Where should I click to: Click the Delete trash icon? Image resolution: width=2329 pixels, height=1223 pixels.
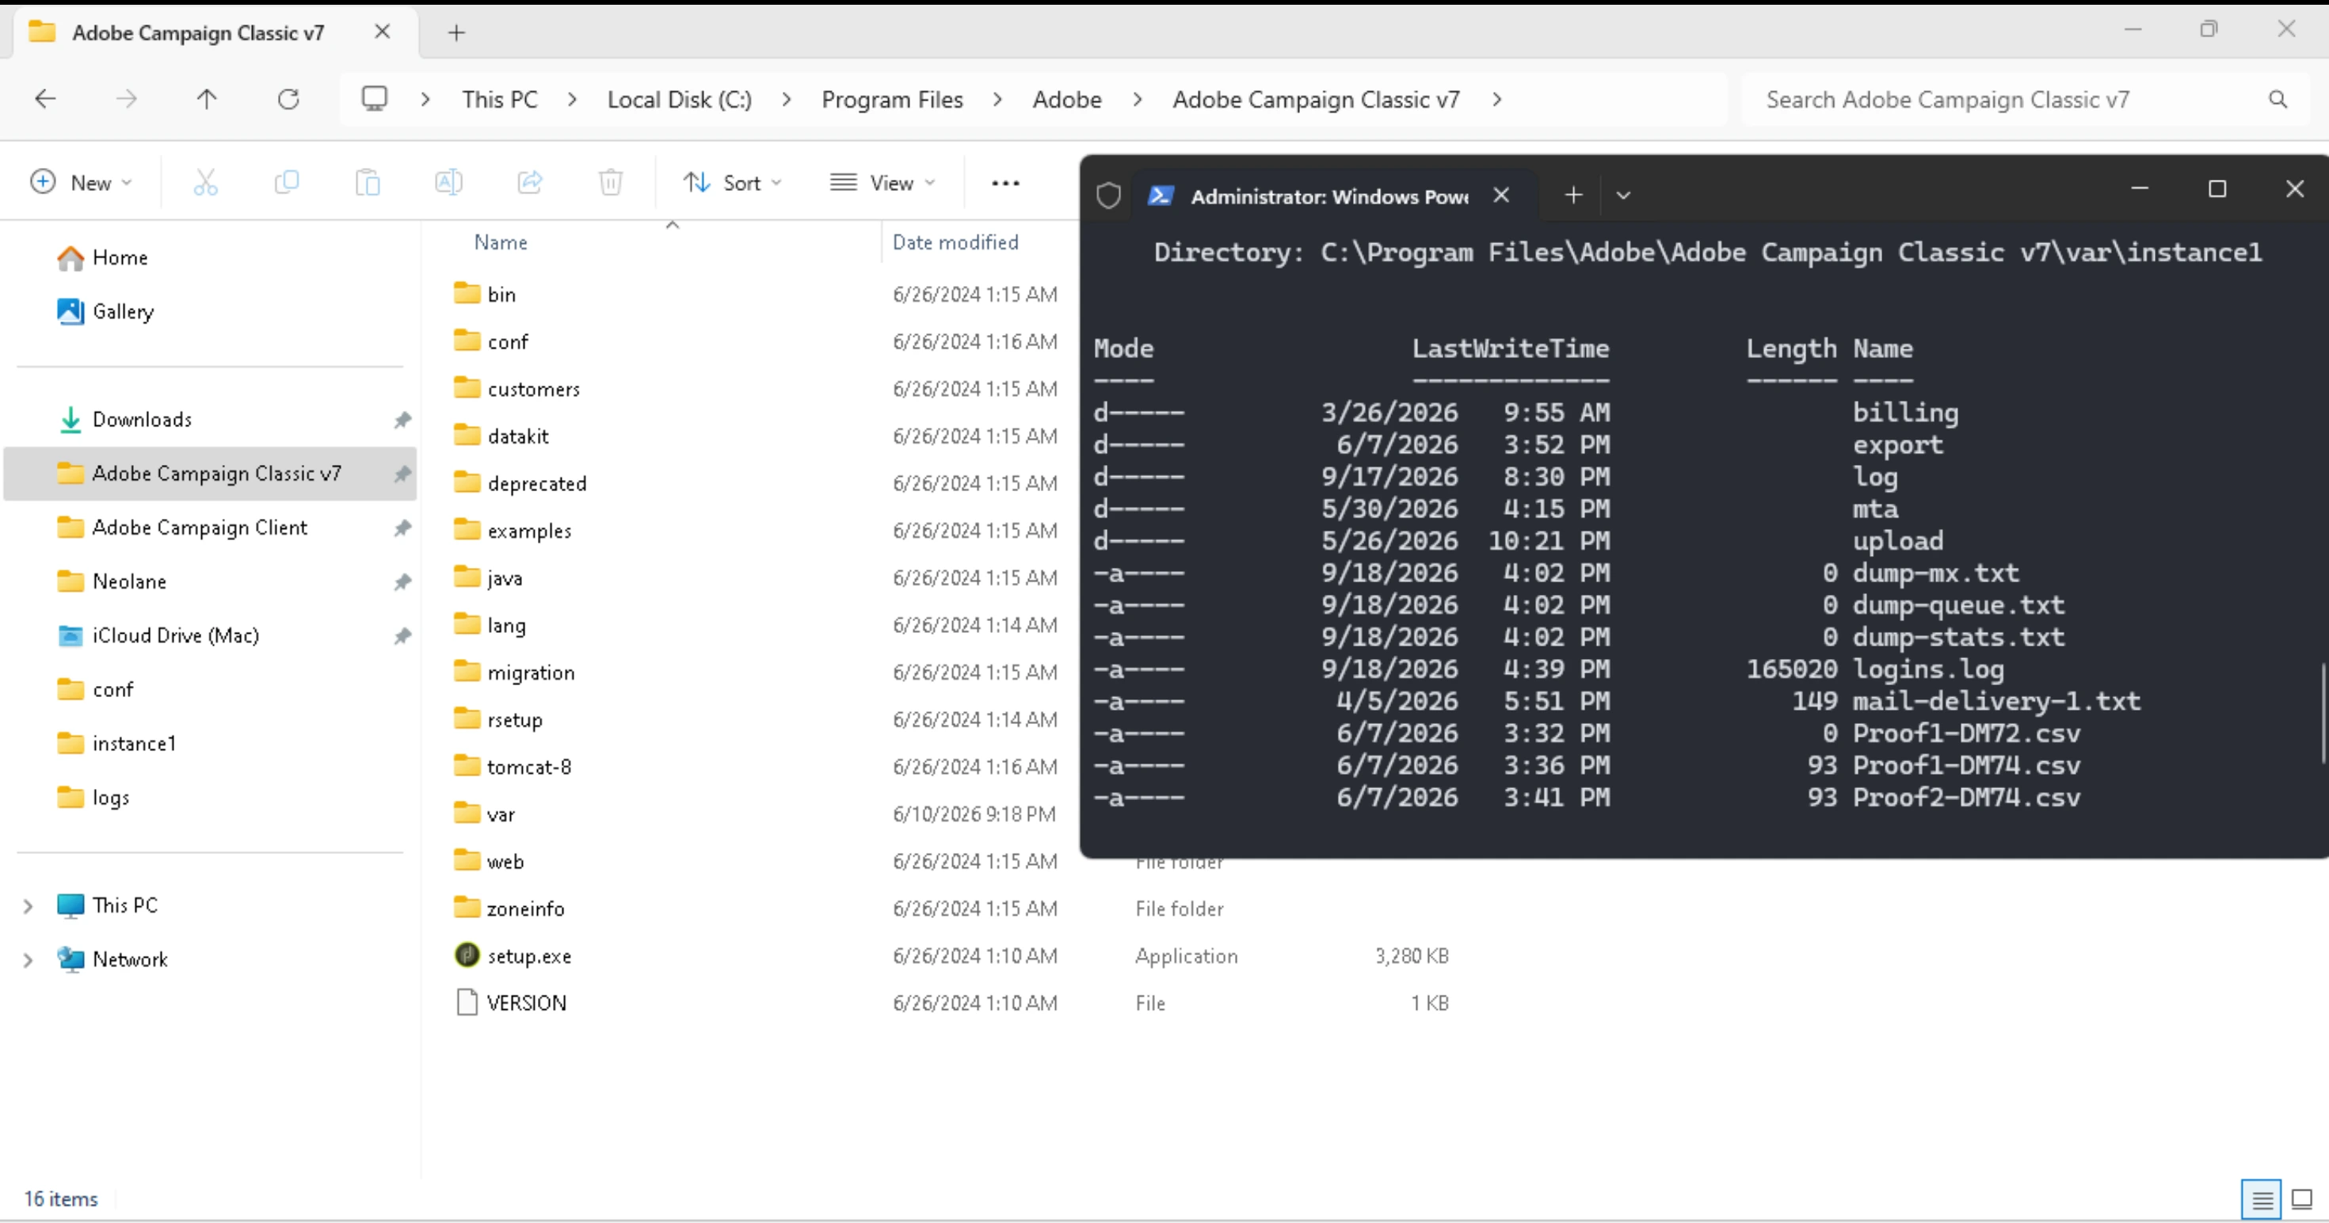[612, 183]
